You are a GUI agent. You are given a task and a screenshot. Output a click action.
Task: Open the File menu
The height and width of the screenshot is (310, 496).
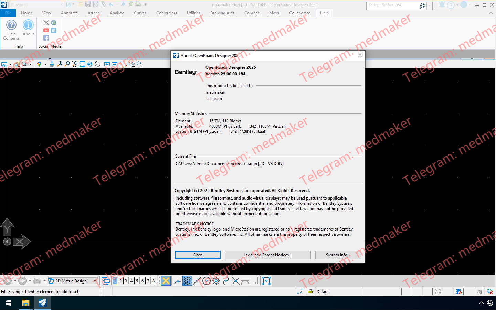[x=8, y=13]
